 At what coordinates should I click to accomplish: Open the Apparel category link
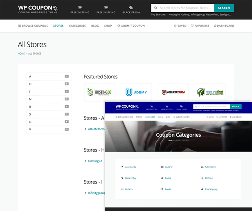click(169, 167)
